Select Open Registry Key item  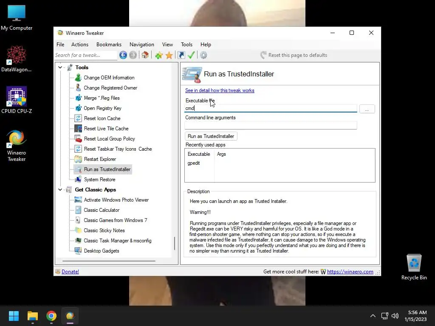pyautogui.click(x=103, y=108)
